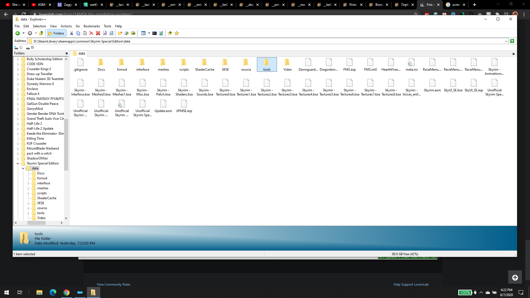Open the Selection menu
The width and height of the screenshot is (530, 298).
pos(39,26)
